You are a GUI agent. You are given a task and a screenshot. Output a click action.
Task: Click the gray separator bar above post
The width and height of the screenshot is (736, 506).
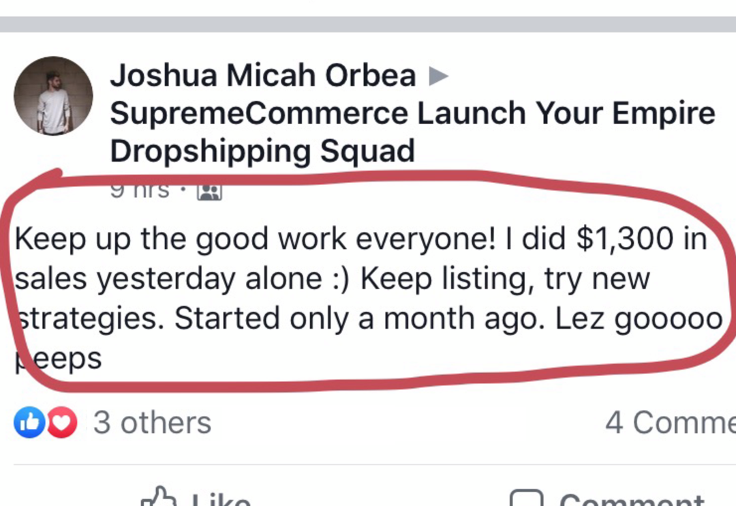pos(368,25)
